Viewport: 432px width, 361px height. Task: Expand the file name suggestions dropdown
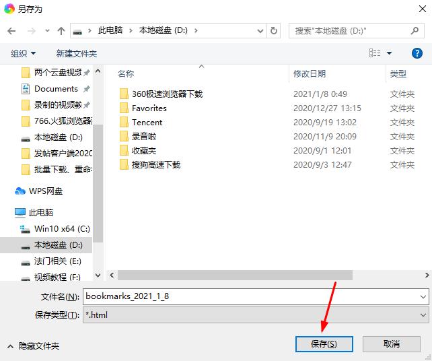point(423,297)
